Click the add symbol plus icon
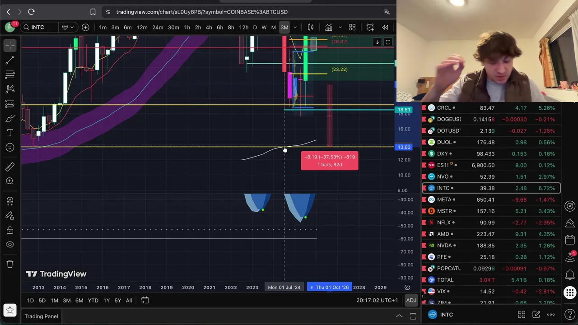The image size is (578, 325). click(x=85, y=28)
